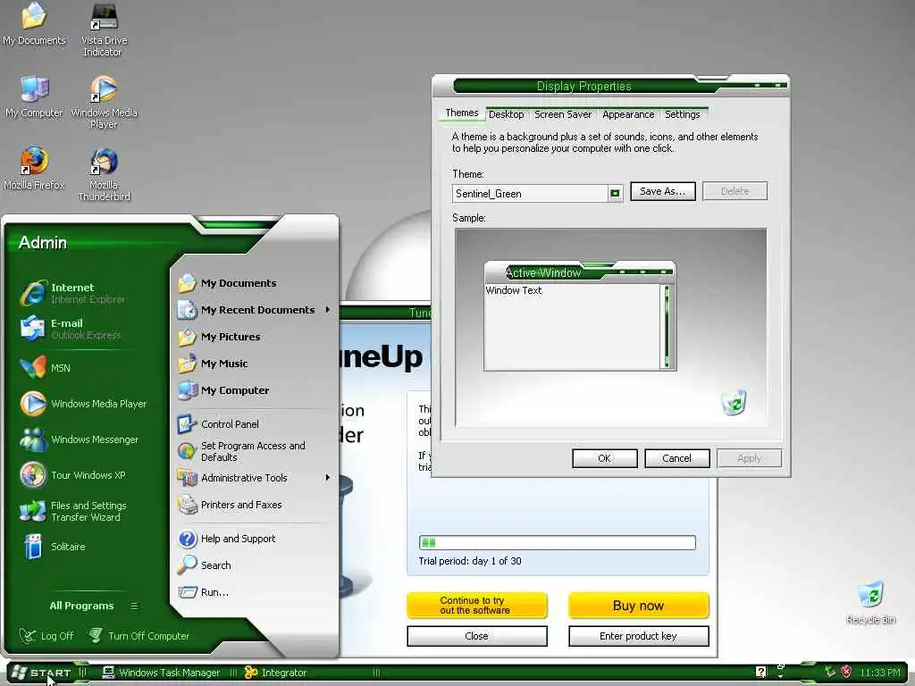Click the help question mark tray icon
This screenshot has height=686, width=915.
(760, 672)
